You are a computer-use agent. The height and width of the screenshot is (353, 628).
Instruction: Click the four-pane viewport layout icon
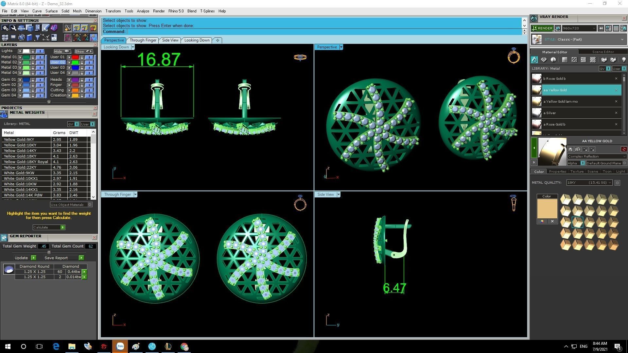(5, 38)
